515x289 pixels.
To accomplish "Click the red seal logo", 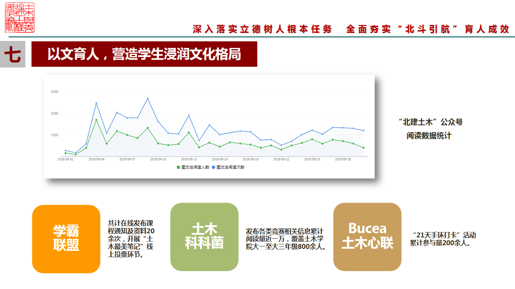I will [x=20, y=18].
